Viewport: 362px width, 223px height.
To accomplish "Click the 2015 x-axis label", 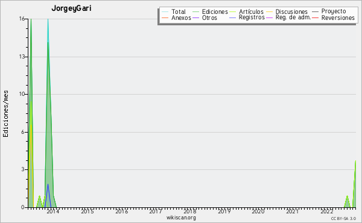I will 87,212.
